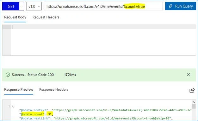The width and height of the screenshot is (198, 121).
Task: Click the response vertical scrollbar thumb
Action: [194, 106]
